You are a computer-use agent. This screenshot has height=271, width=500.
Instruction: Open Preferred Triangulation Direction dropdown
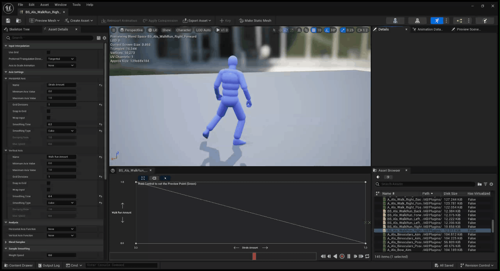[x=61, y=59]
